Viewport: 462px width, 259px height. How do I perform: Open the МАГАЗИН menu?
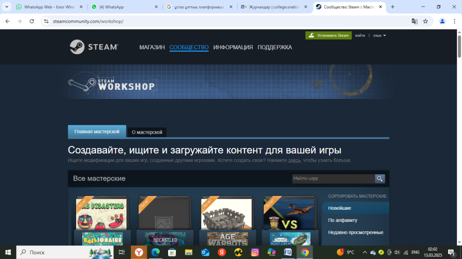152,47
